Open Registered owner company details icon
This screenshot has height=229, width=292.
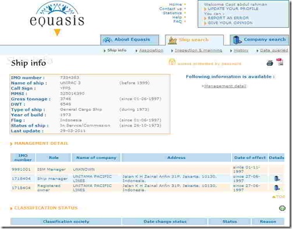[277, 188]
